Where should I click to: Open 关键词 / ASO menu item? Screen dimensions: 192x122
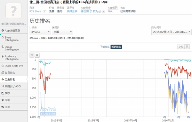click(x=14, y=86)
